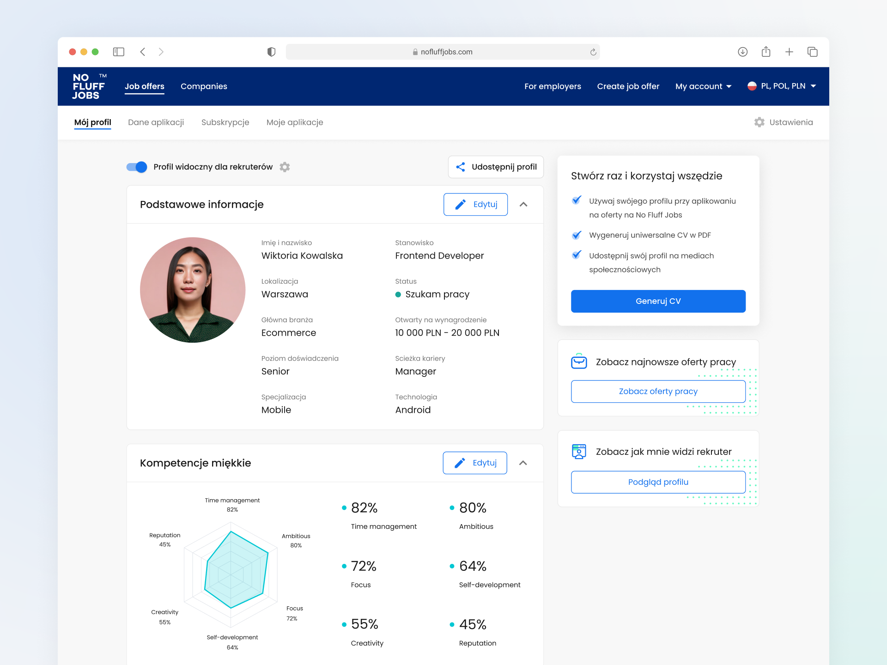Open Podgląd profilu

(658, 482)
